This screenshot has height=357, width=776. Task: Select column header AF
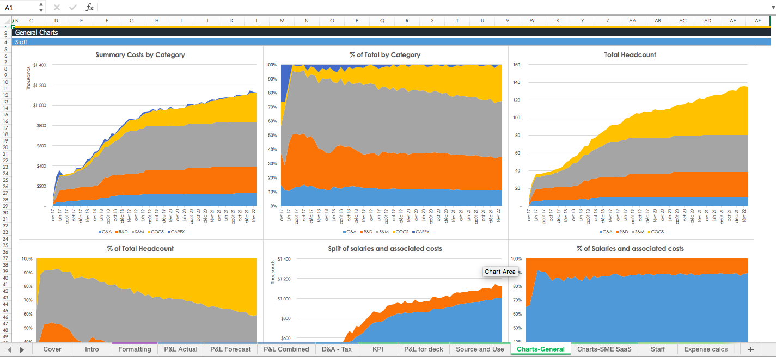(757, 21)
